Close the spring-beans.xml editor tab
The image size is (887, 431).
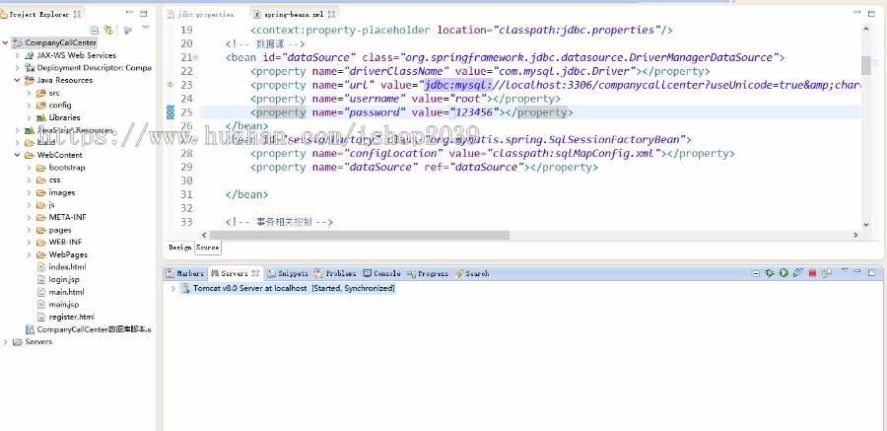point(332,14)
